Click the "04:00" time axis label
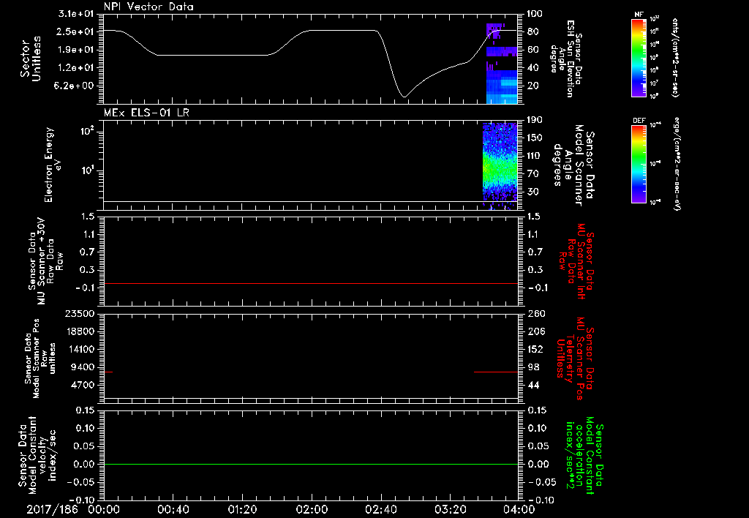The width and height of the screenshot is (749, 518). click(519, 509)
